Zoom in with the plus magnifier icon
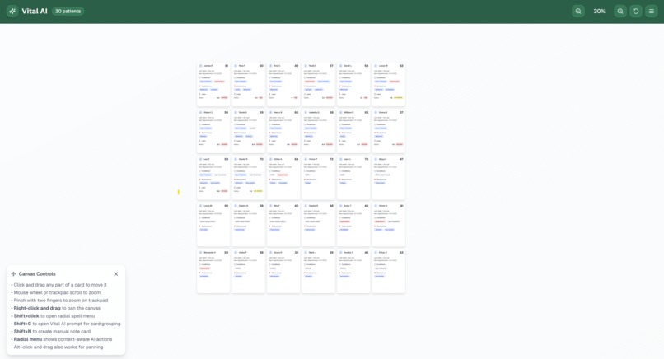 click(620, 11)
